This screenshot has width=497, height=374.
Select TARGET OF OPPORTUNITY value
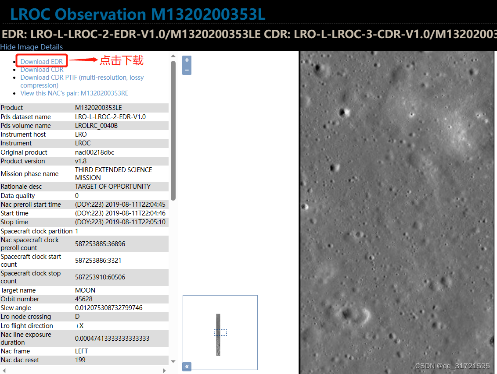point(112,187)
